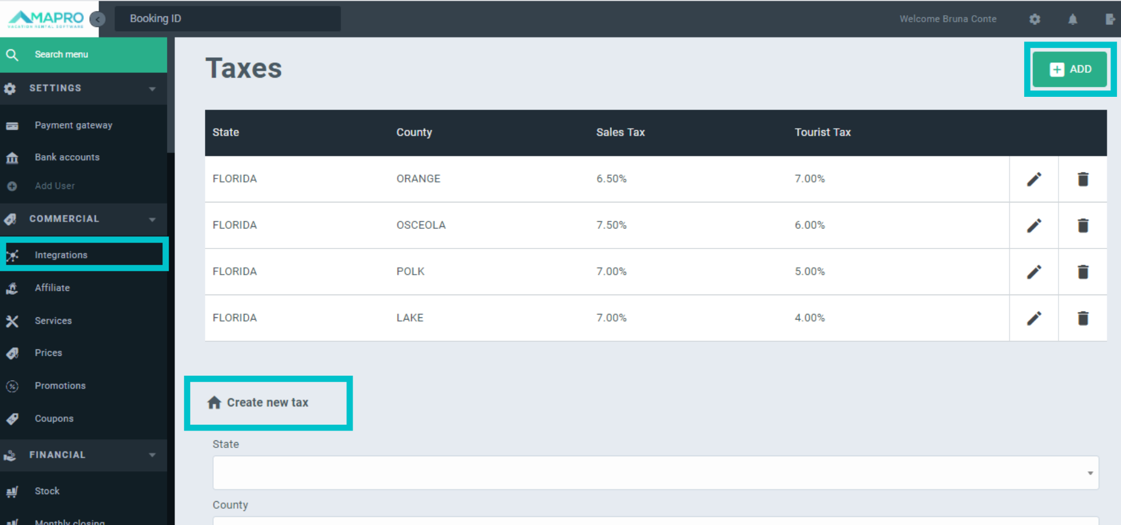Click the logout icon in header
This screenshot has height=525, width=1121.
pyautogui.click(x=1110, y=19)
